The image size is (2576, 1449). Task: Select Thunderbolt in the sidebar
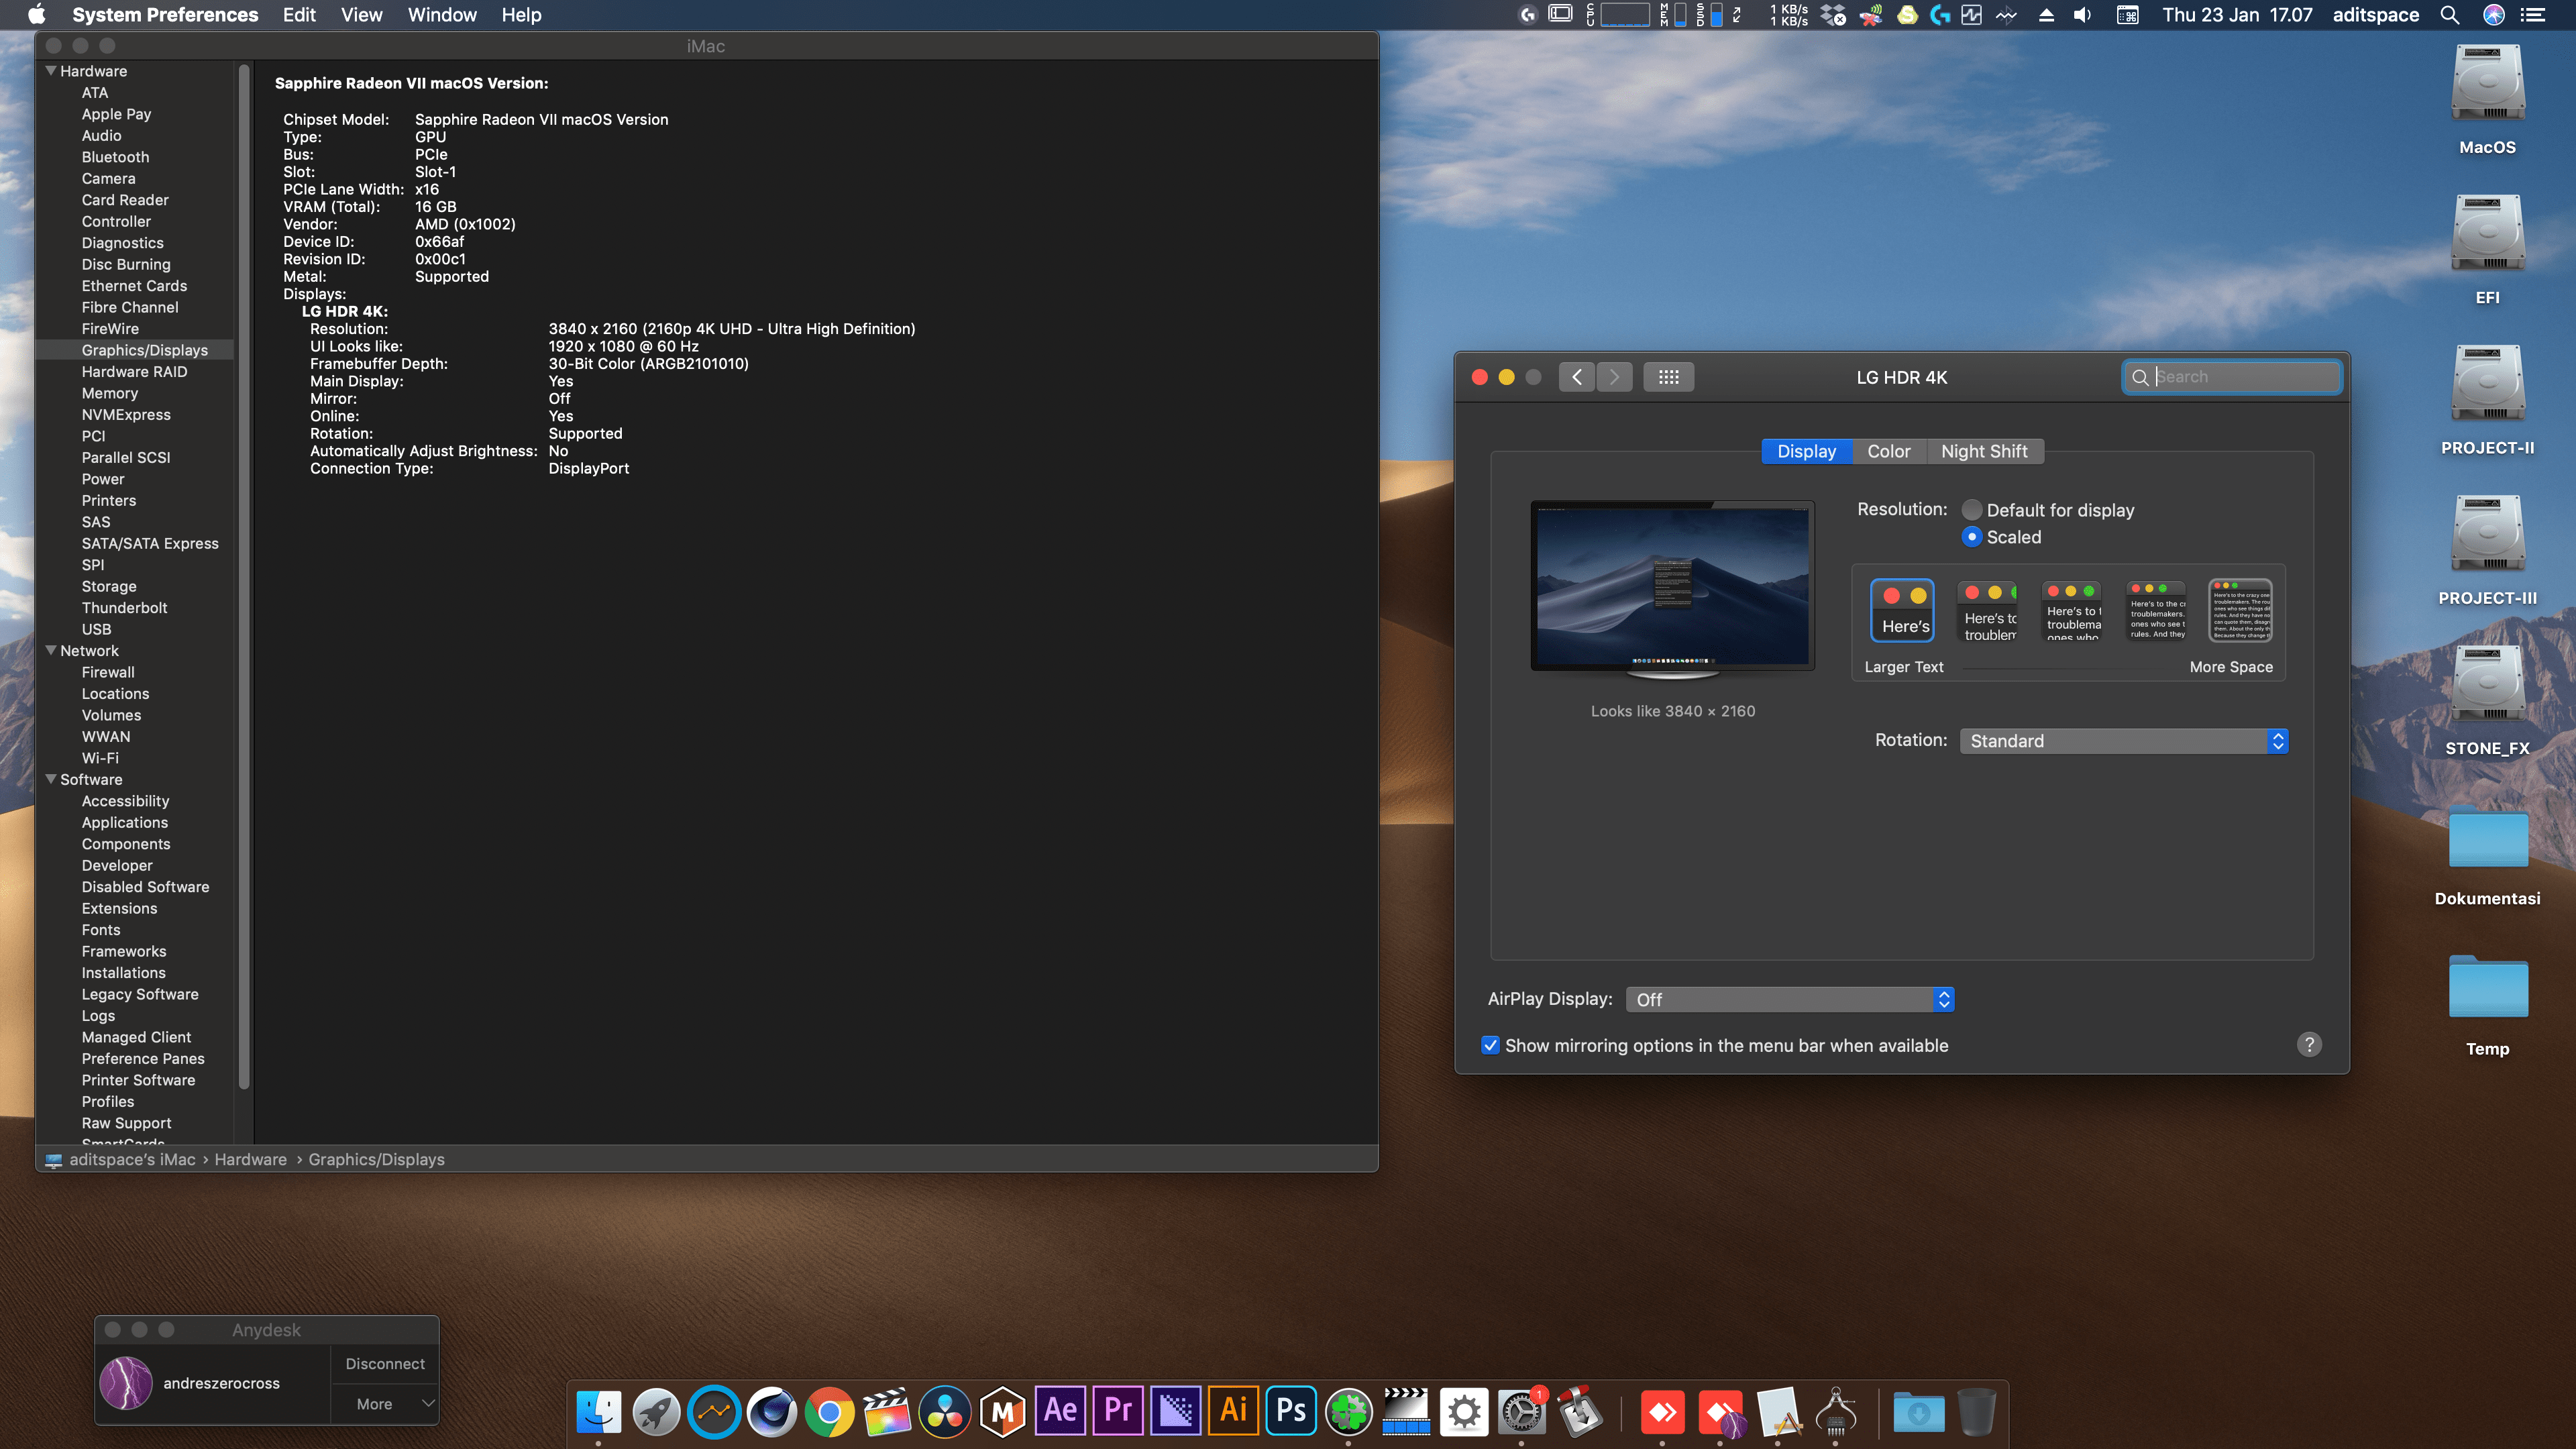point(124,608)
